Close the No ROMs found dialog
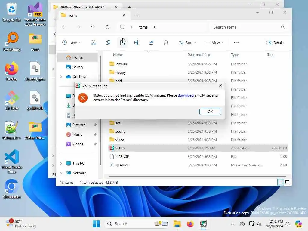 (220, 86)
